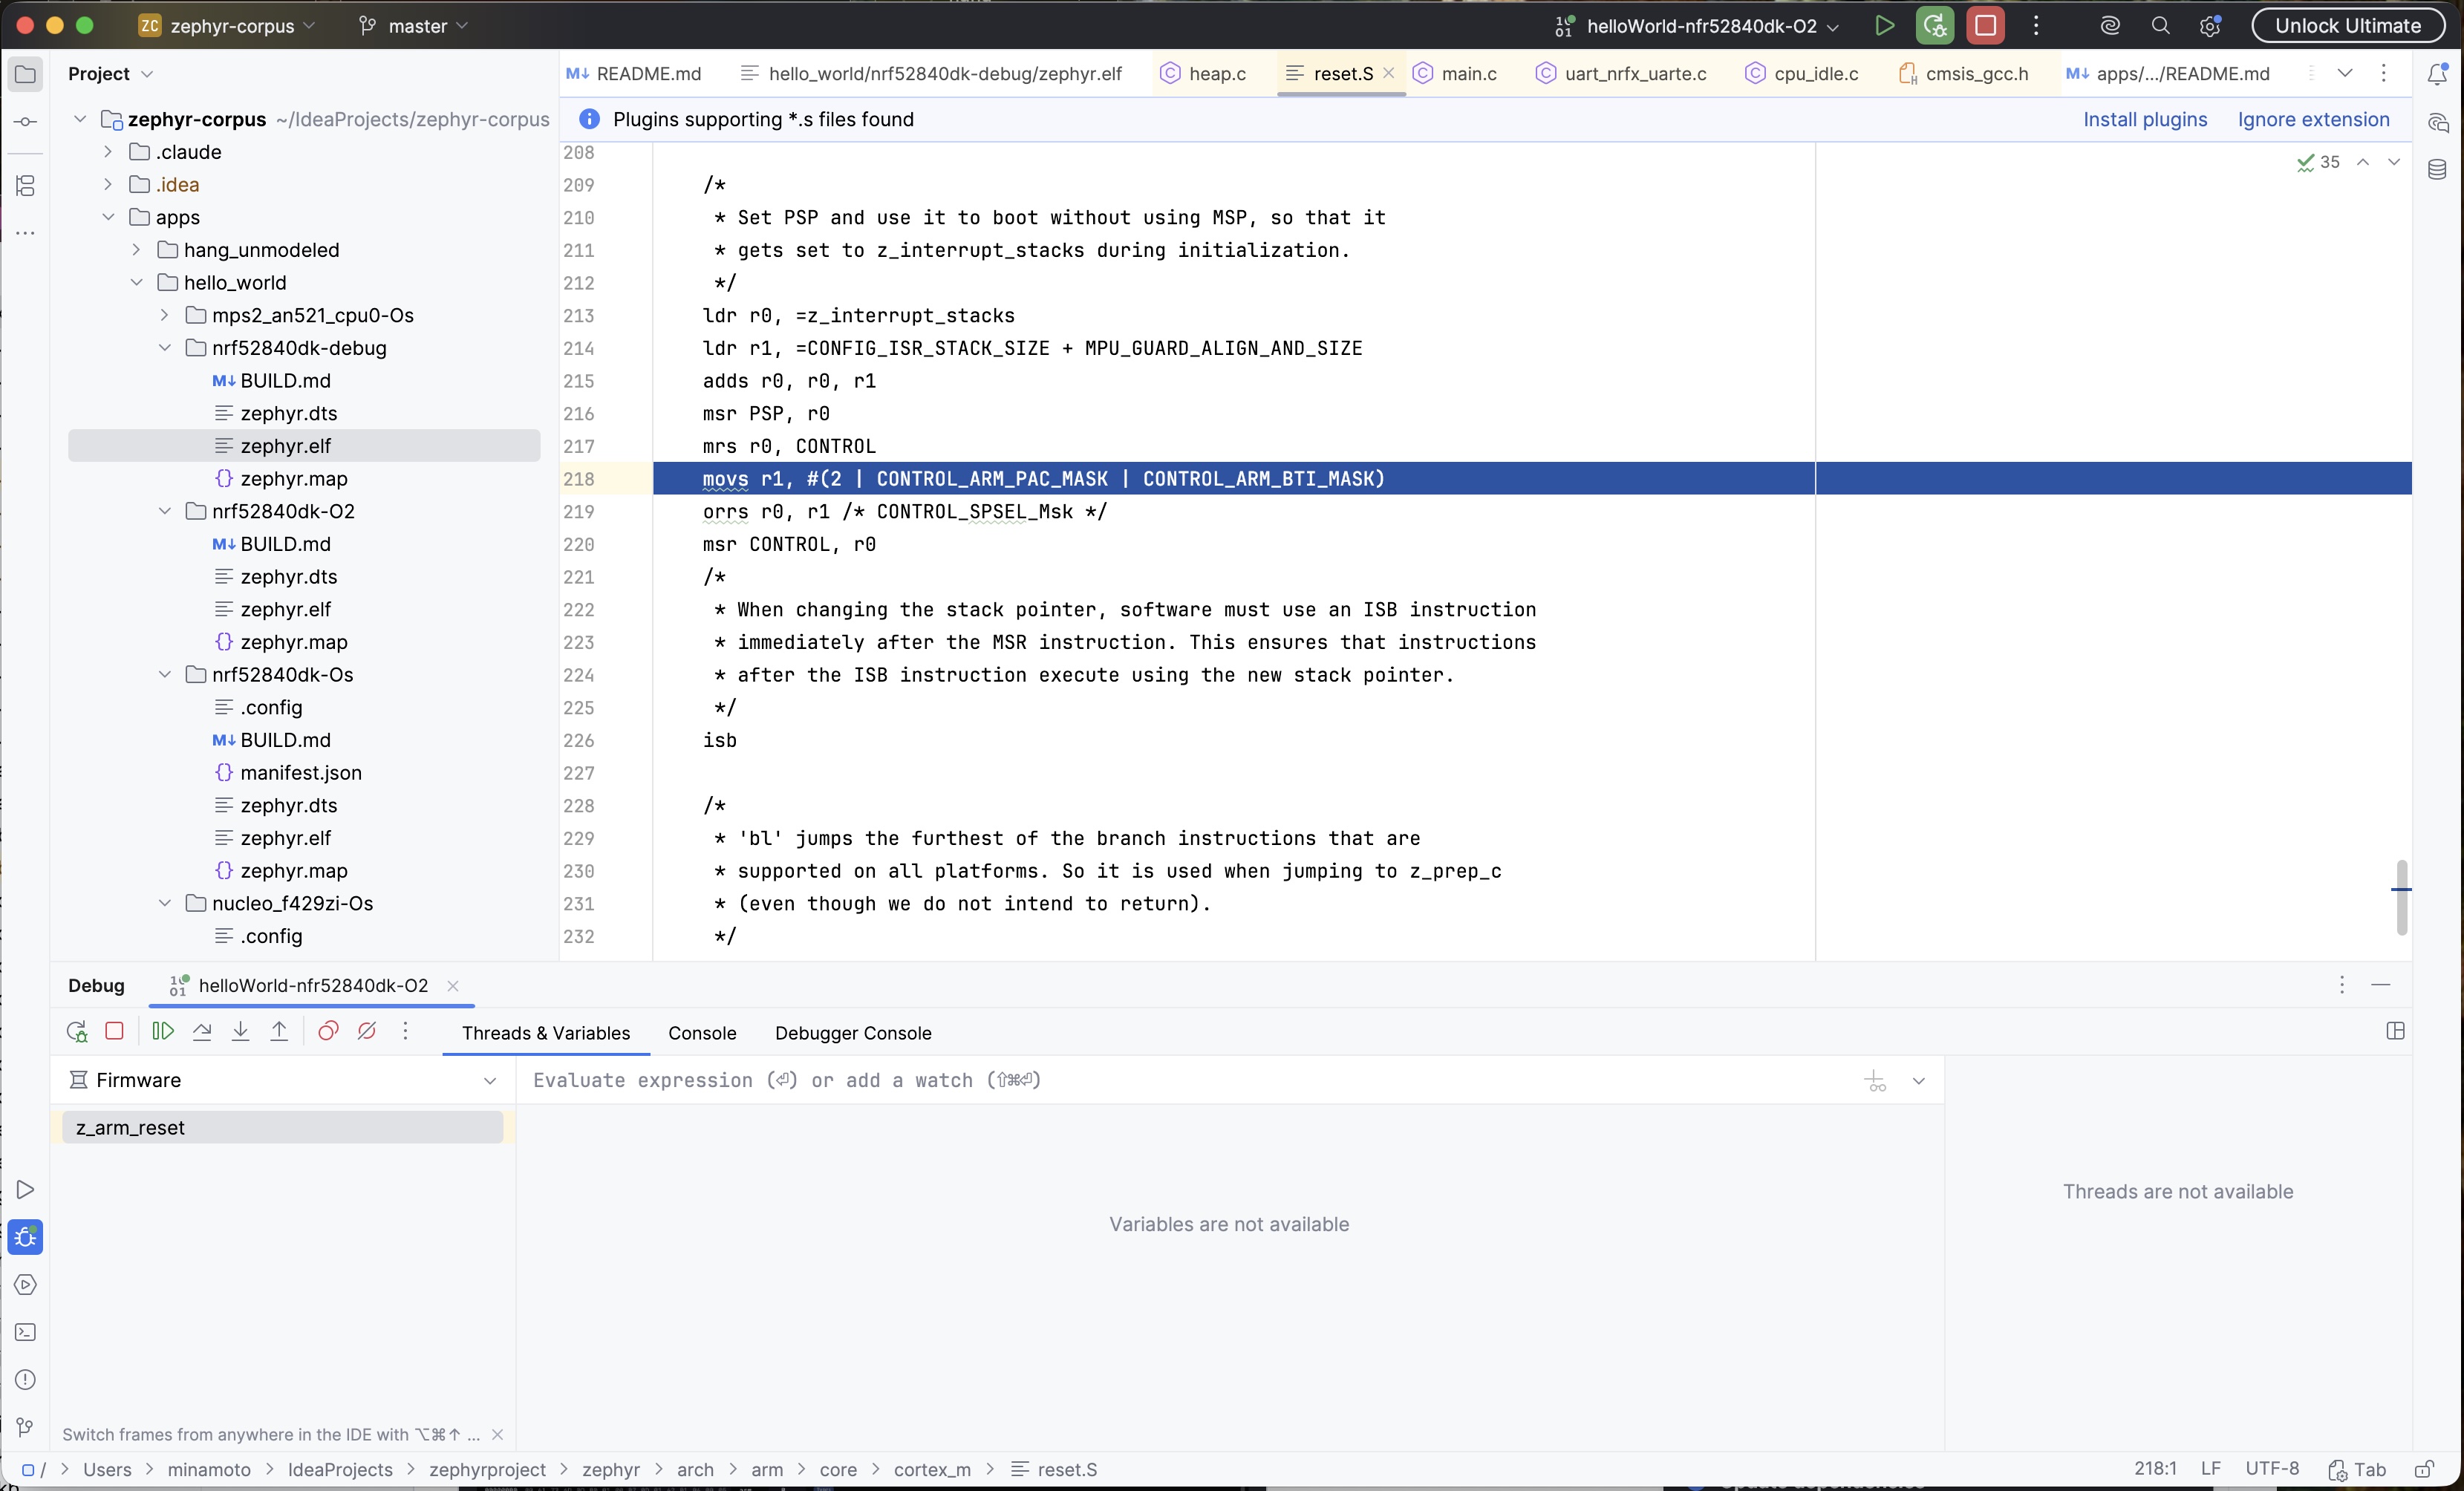This screenshot has height=1491, width=2464.
Task: Click Resume Program in debug toolbar
Action: click(x=163, y=1031)
